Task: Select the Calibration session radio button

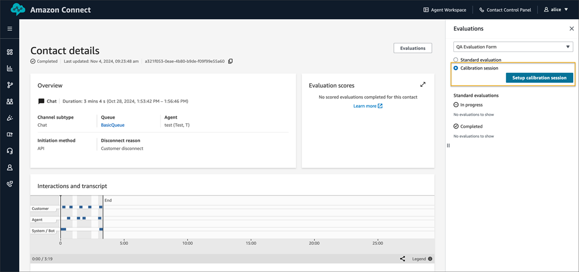Action: coord(456,68)
